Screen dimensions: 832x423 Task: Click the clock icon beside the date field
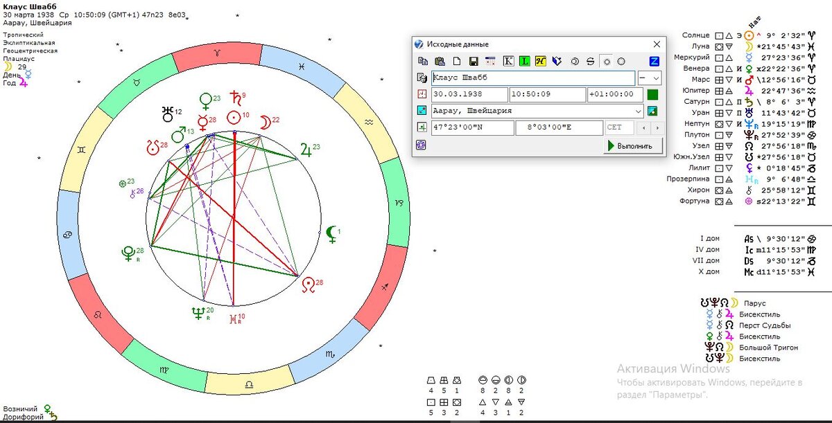(x=421, y=94)
